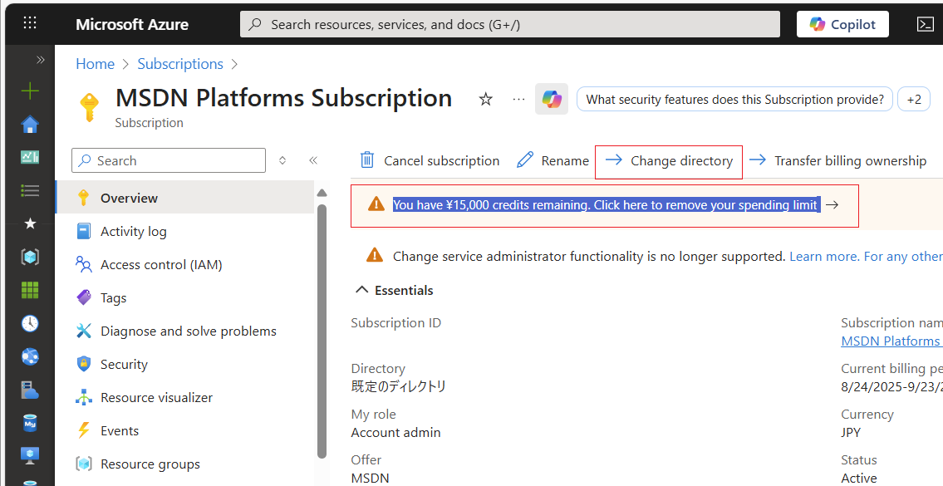Expand the left portal sidebar with double chevron
Image resolution: width=943 pixels, height=486 pixels.
click(40, 60)
